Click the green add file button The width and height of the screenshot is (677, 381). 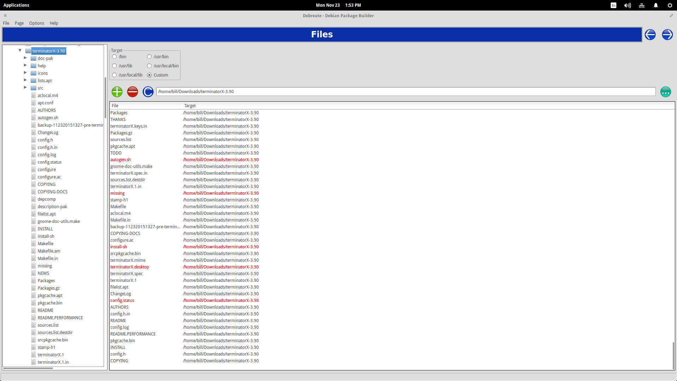(117, 92)
